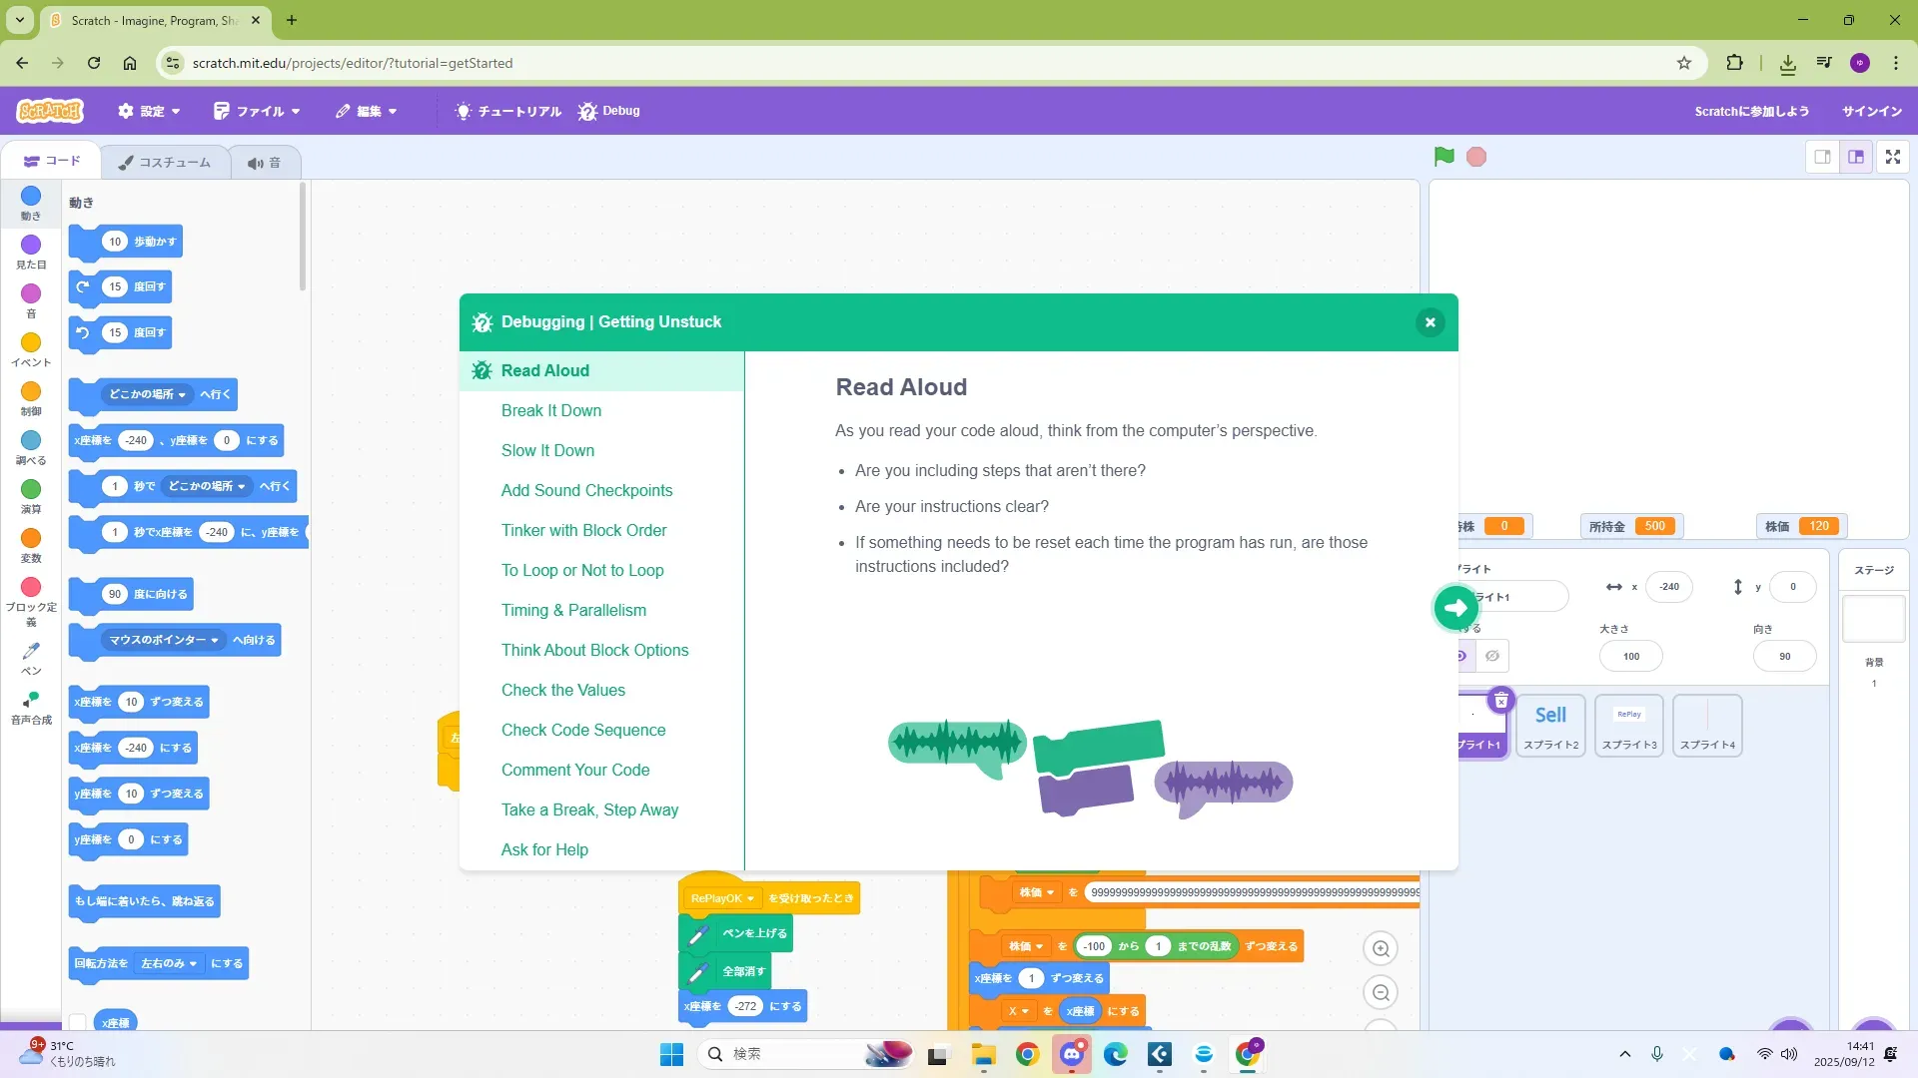Toggle the x座標 variable checkbox
Screen dimensions: 1918x1078
tap(78, 1021)
